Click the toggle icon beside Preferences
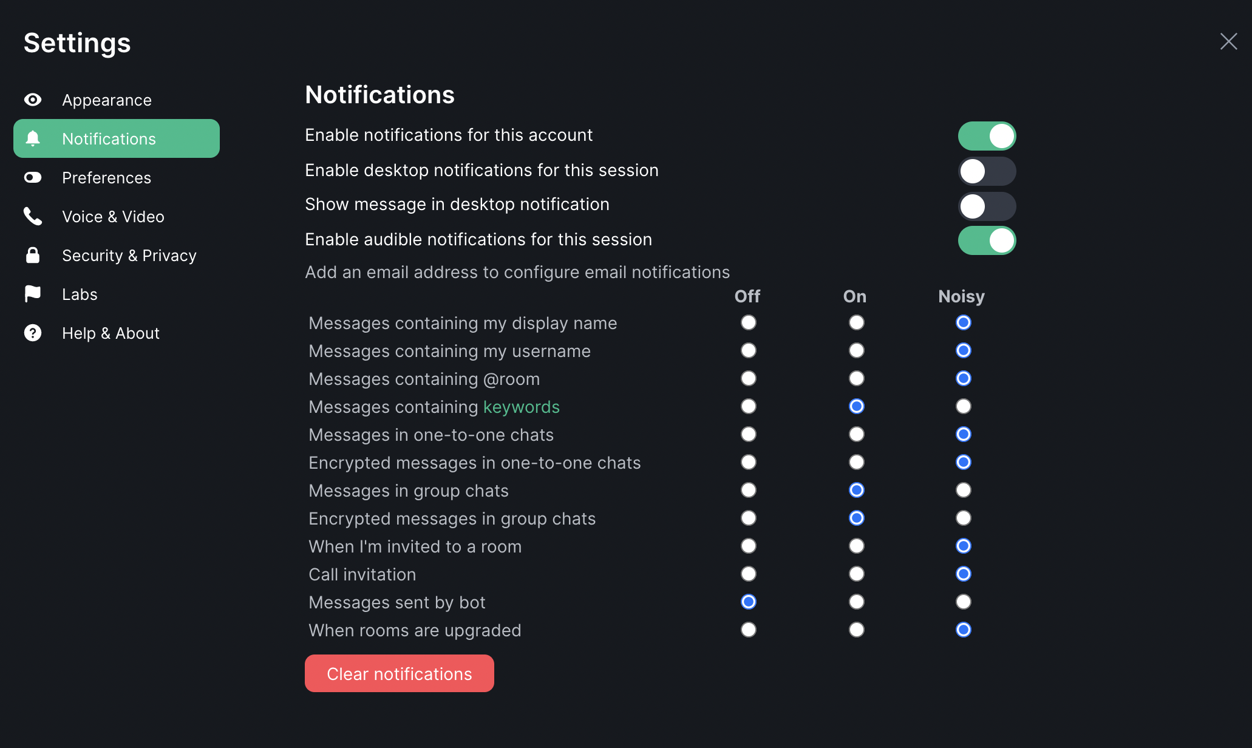 (33, 177)
